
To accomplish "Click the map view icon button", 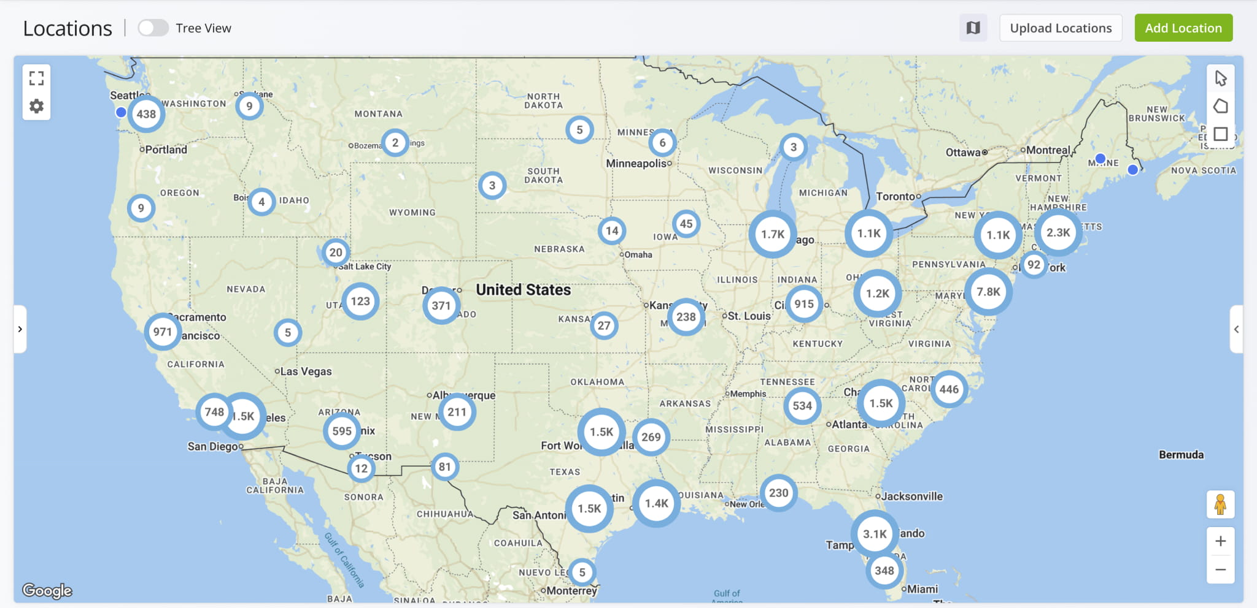I will click(973, 28).
